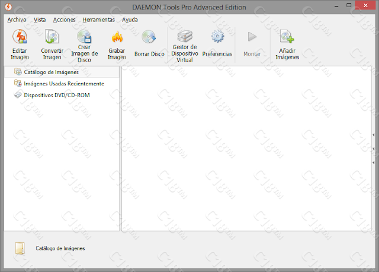Click the folder icon in bottom info panel
The image size is (379, 272).
(20, 248)
